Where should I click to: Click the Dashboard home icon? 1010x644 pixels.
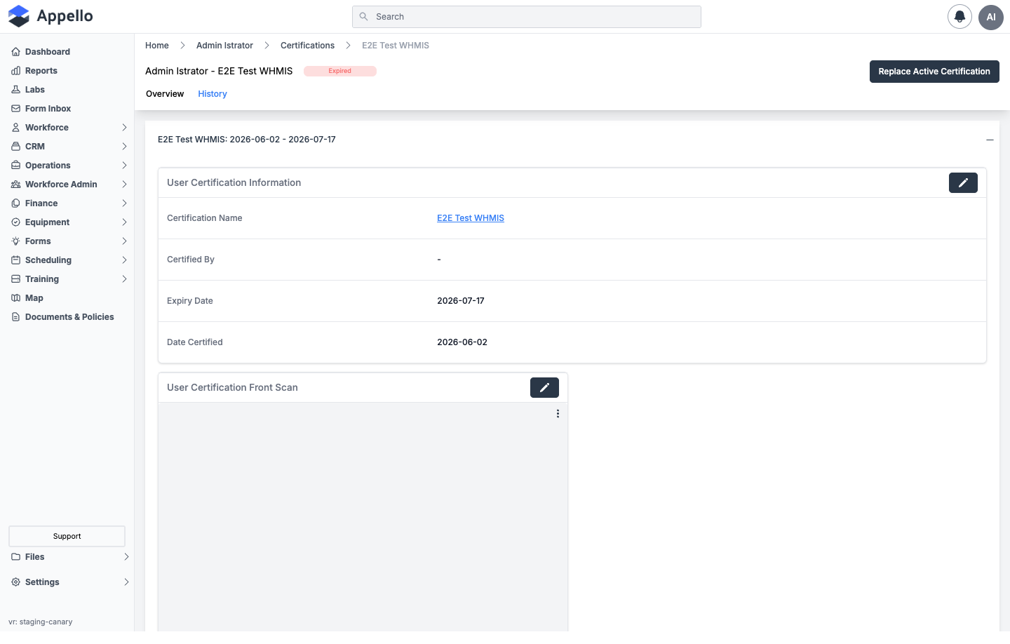coord(15,52)
